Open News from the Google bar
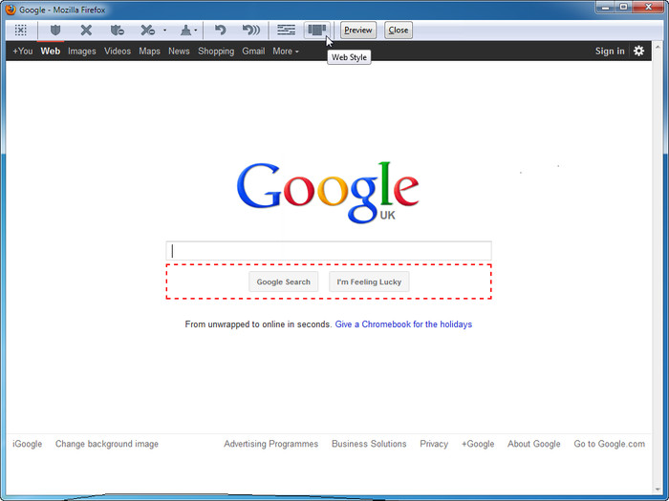The width and height of the screenshot is (669, 501). 179,52
